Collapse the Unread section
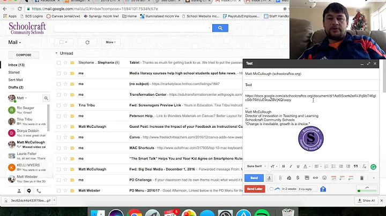Screen dimensions: 386x216 tap(56, 53)
